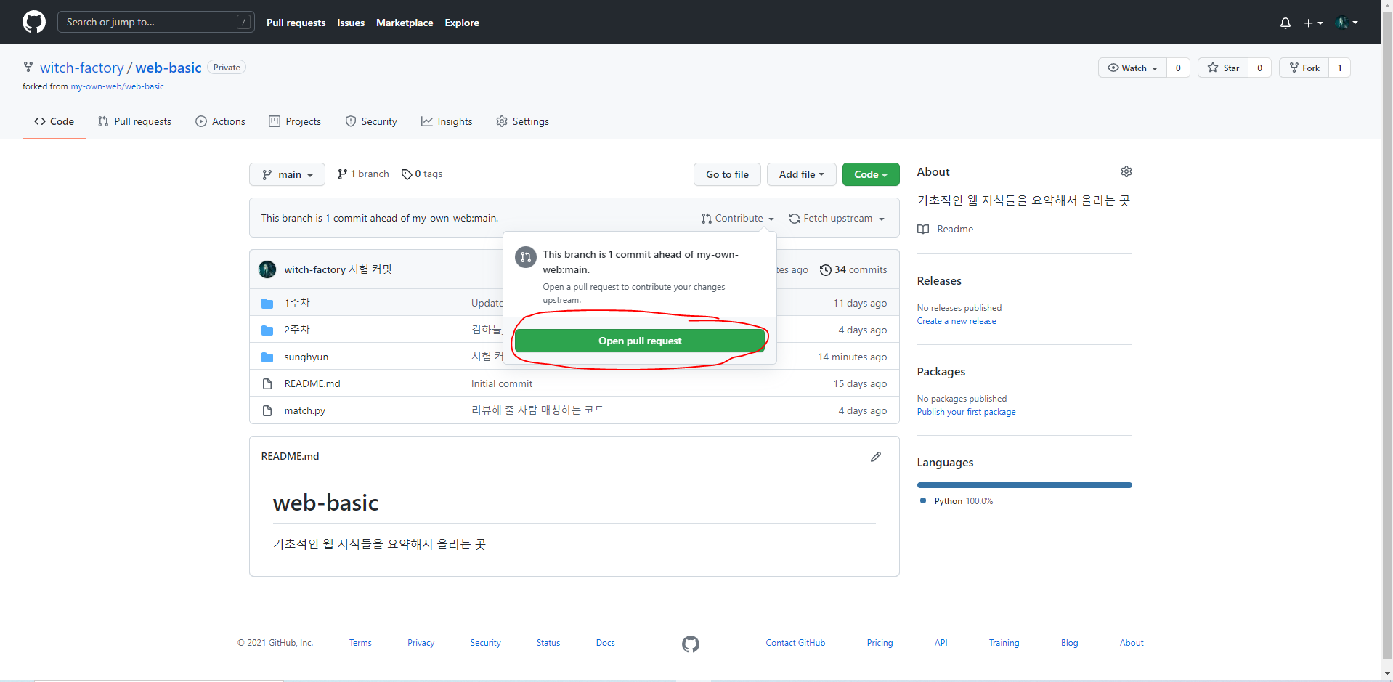Open the notifications bell
This screenshot has height=682, width=1393.
1285,23
